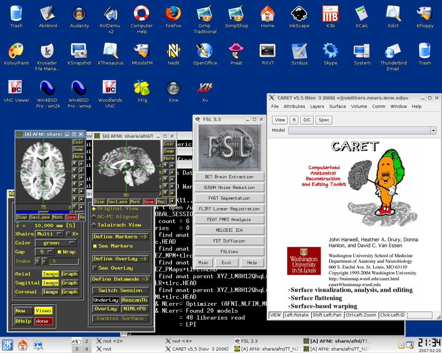The height and width of the screenshot is (353, 442).
Task: Toggle the Views button in AFNI
Action: coord(43,311)
